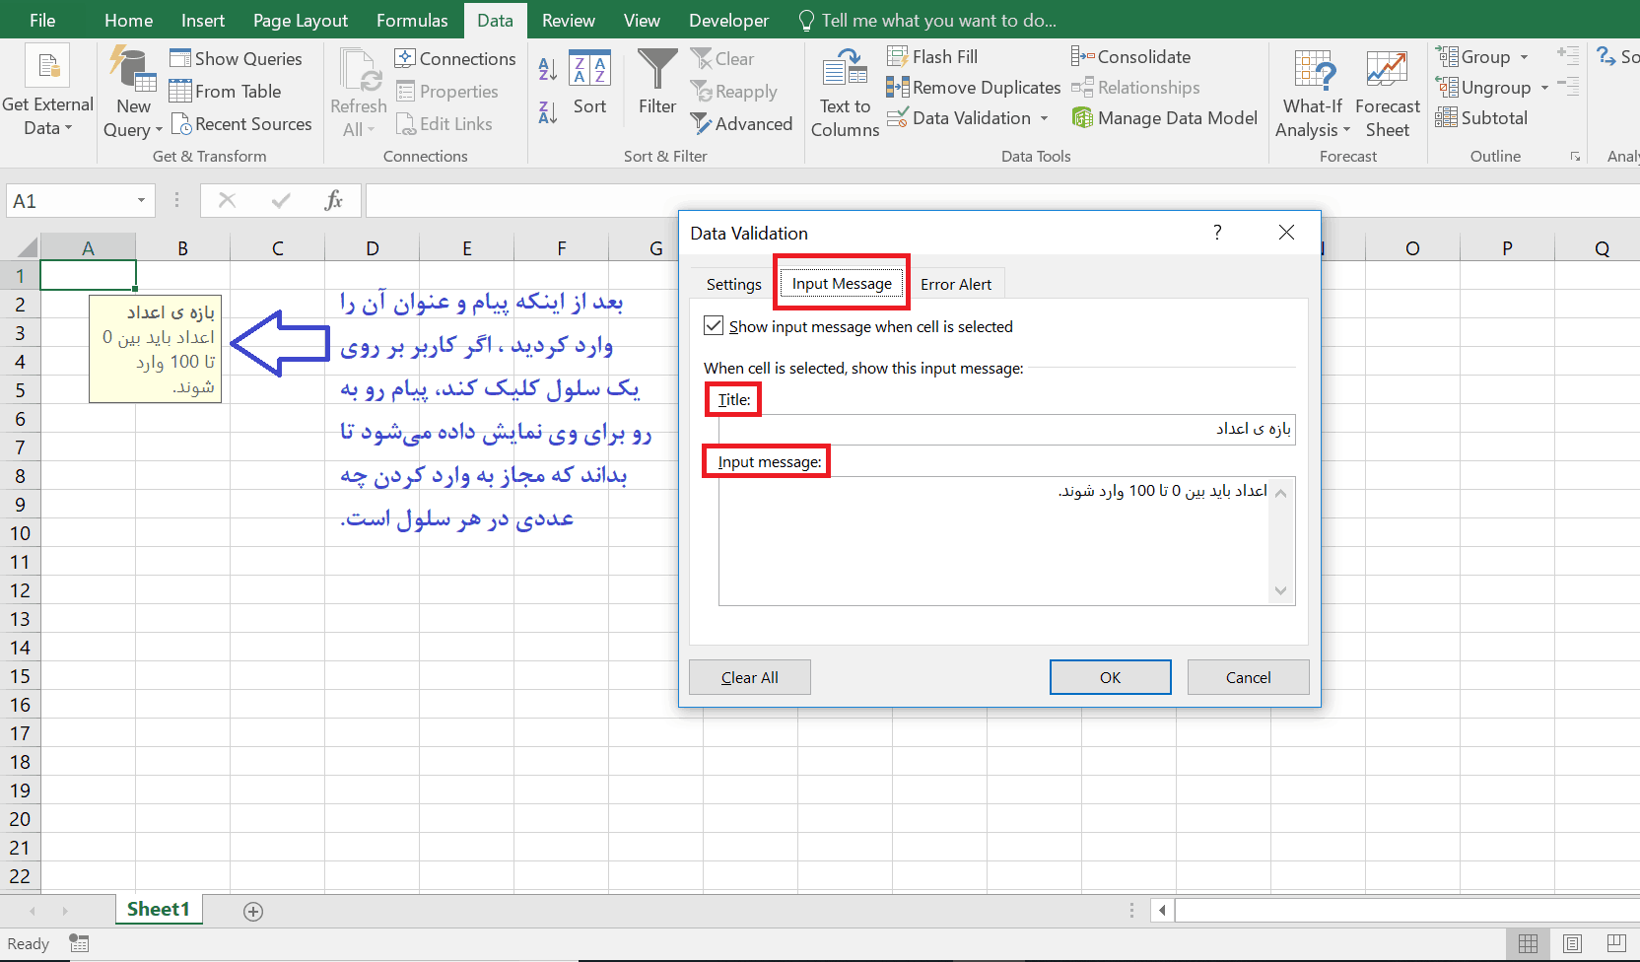The image size is (1640, 962).
Task: Select the Text to Columns tool
Action: coord(844,92)
